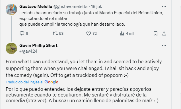The width and height of the screenshot is (181, 109).
Task: Click 'Traducido del inglés al' translation link
Action: (24, 82)
